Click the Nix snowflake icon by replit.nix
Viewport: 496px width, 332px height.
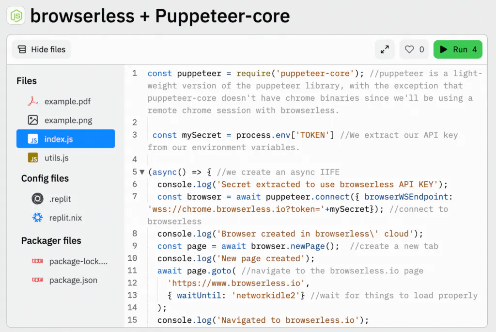(x=37, y=218)
